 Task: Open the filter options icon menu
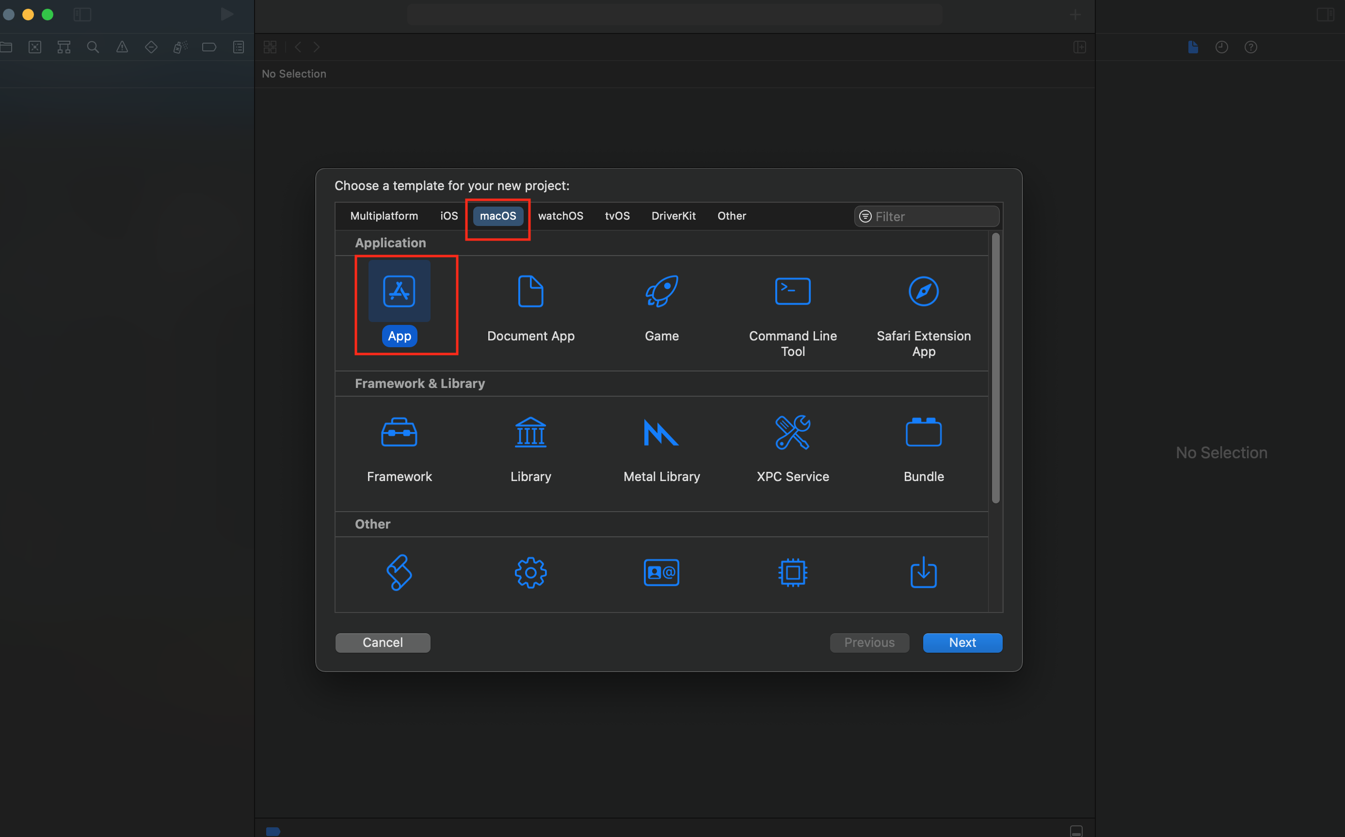click(x=865, y=216)
